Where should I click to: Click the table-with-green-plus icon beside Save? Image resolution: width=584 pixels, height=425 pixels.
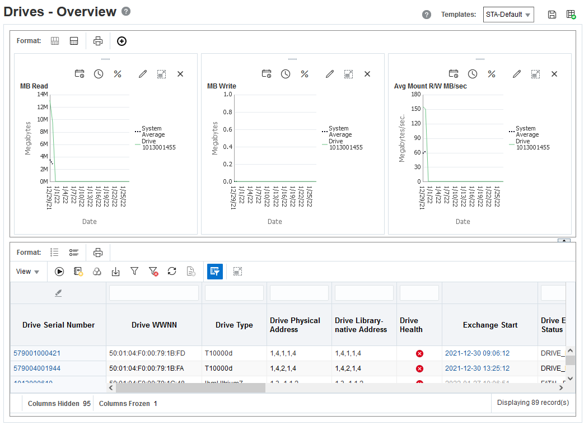(571, 15)
